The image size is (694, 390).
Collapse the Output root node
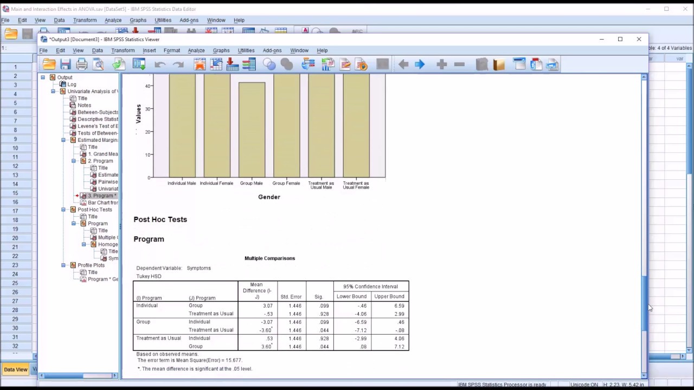click(43, 77)
